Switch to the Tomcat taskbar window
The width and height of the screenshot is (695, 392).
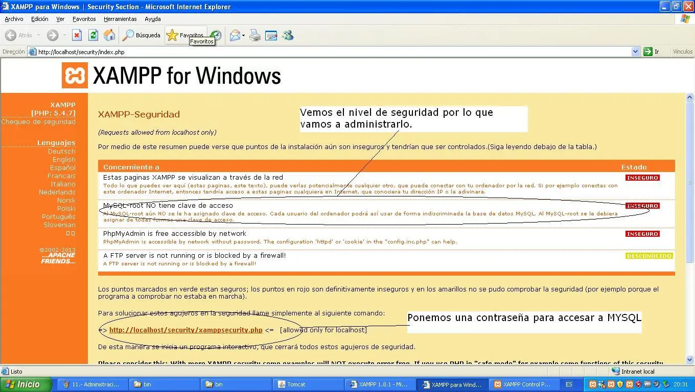(308, 384)
